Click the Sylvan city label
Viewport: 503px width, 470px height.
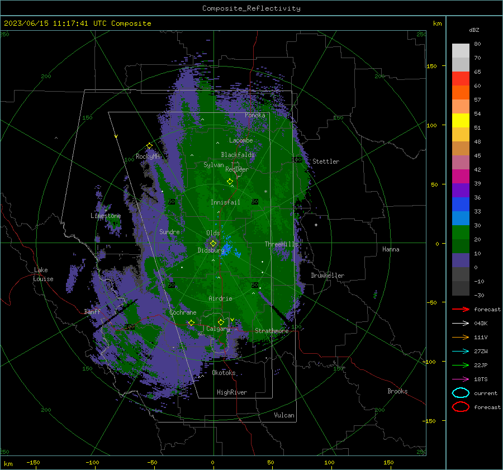tap(213, 165)
